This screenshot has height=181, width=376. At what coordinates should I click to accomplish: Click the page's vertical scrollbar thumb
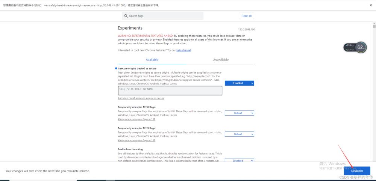(374, 26)
